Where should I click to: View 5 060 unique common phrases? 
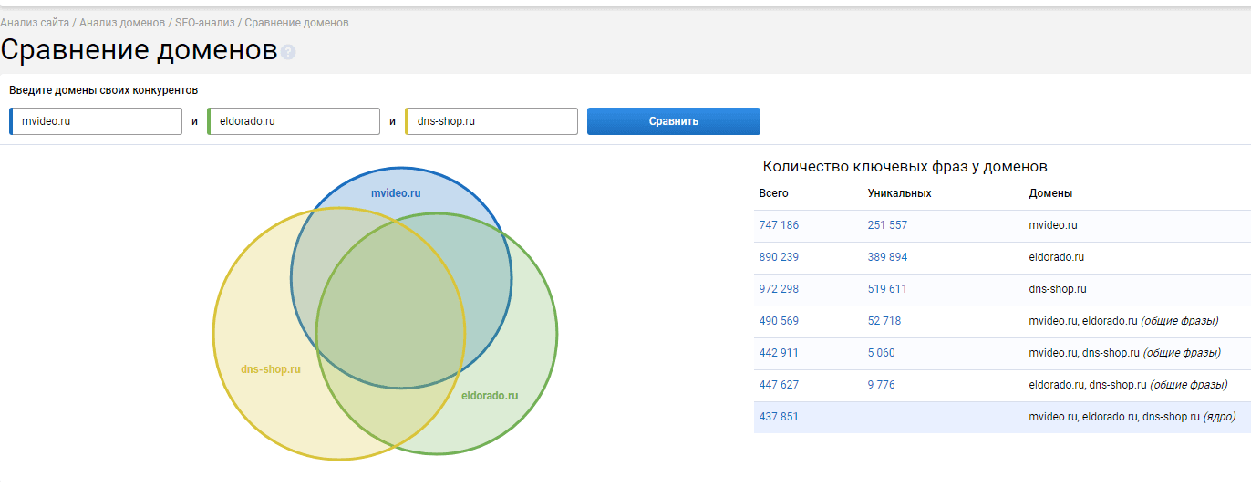[x=881, y=353]
